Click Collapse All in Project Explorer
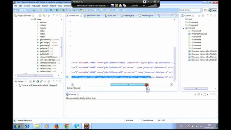The height and width of the screenshot is (130, 231). [40, 16]
